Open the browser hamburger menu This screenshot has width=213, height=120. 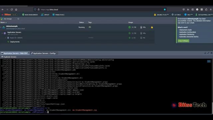point(211,10)
